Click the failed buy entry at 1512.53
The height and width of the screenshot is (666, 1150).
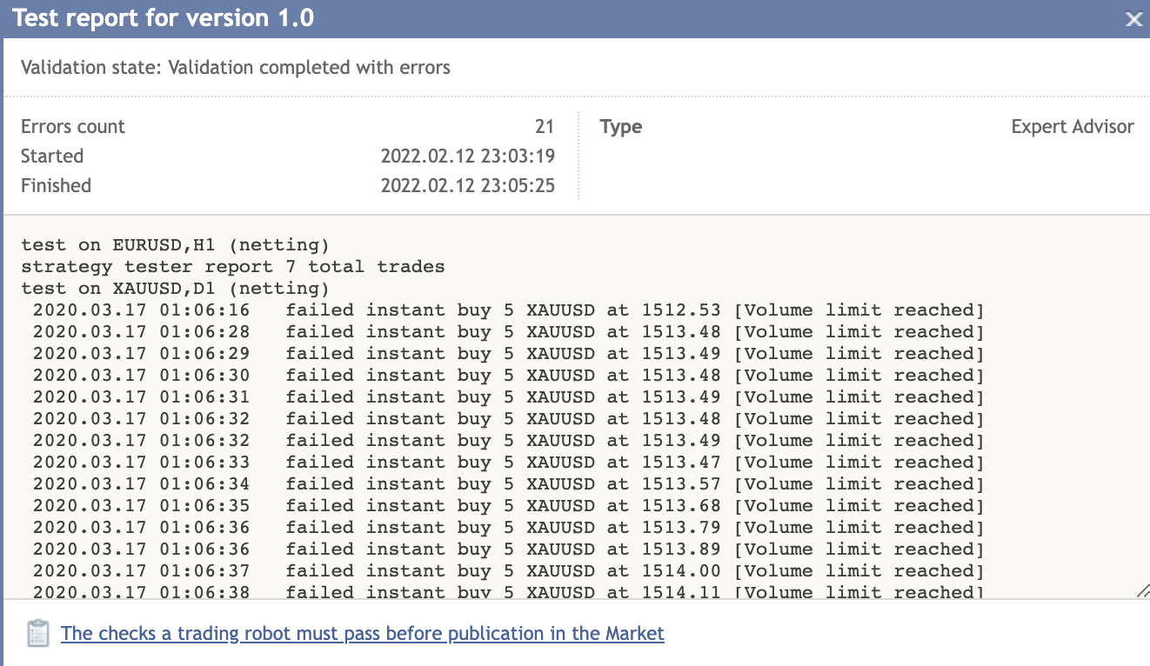coord(508,310)
